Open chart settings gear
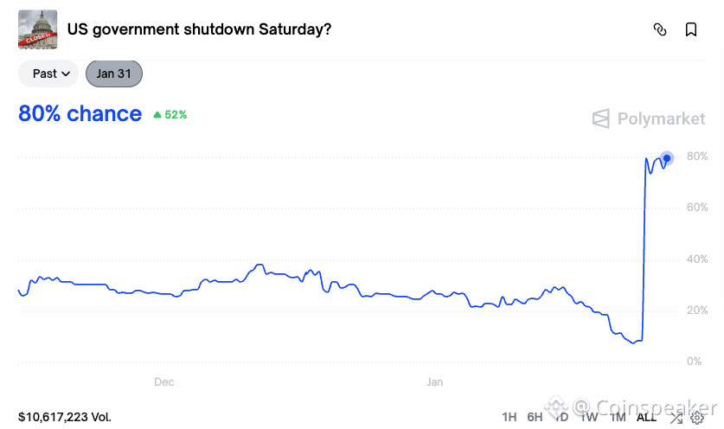The width and height of the screenshot is (724, 429). (697, 418)
